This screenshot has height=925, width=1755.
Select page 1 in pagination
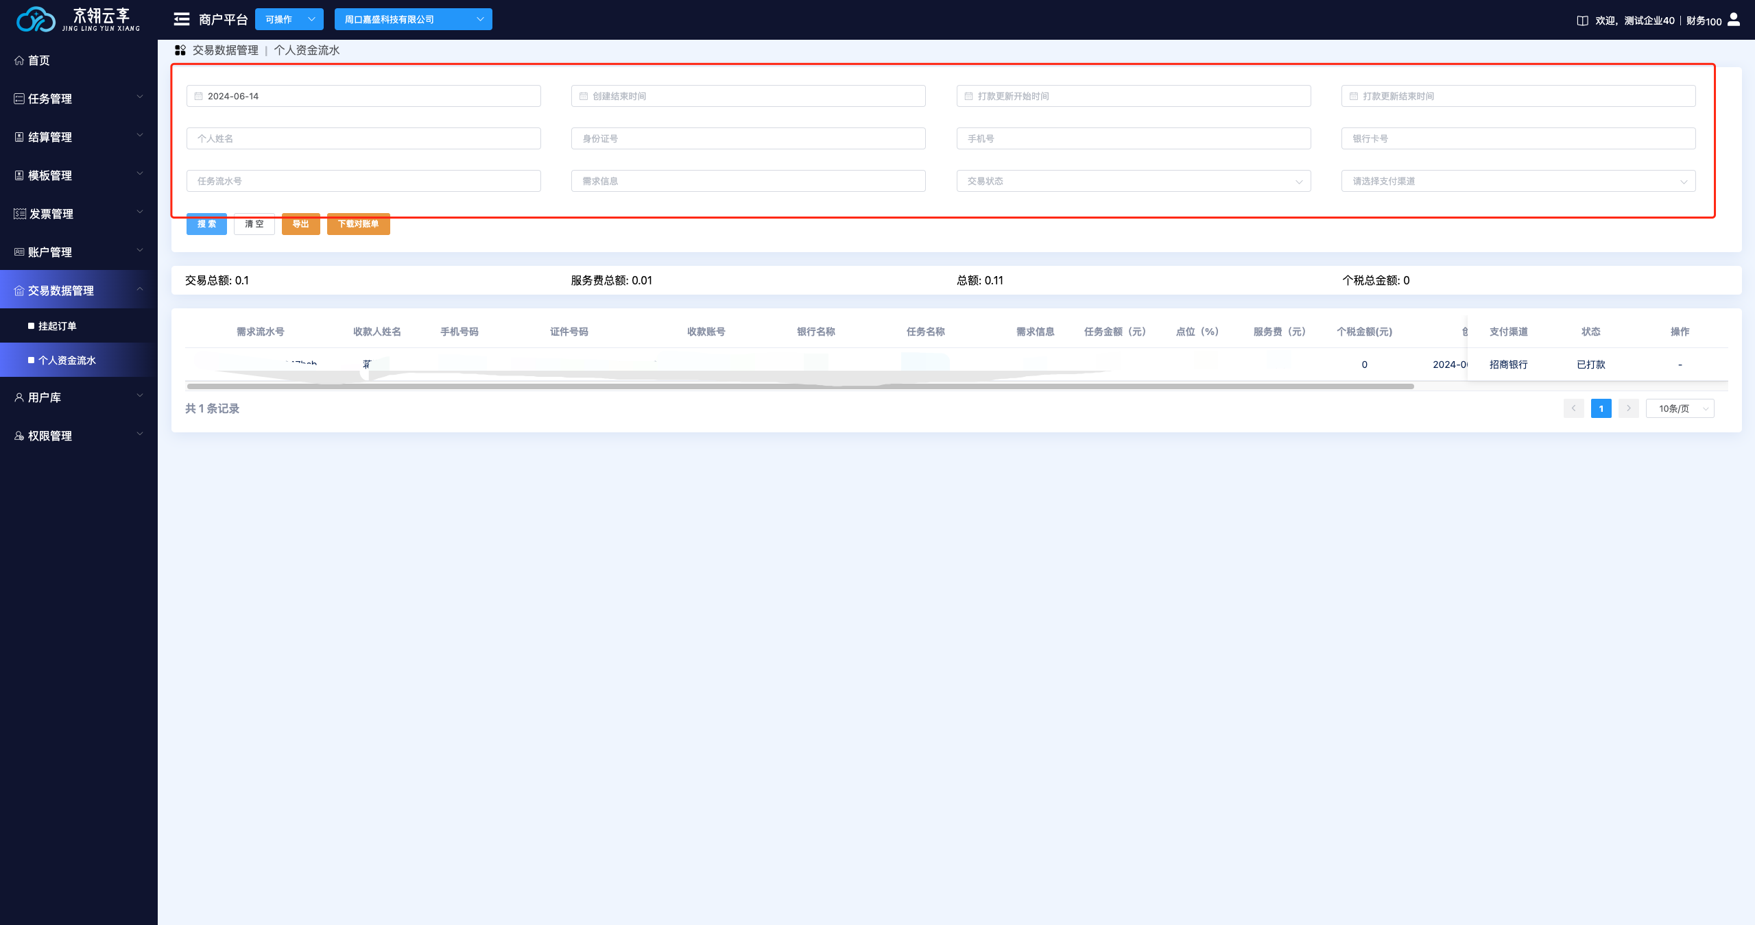[x=1601, y=408]
